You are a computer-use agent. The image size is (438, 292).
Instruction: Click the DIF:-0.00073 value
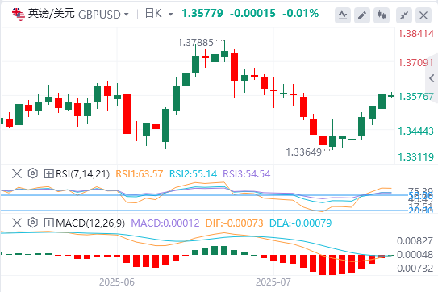point(235,223)
